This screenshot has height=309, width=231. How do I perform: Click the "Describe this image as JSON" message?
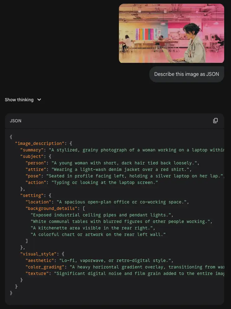click(x=186, y=74)
